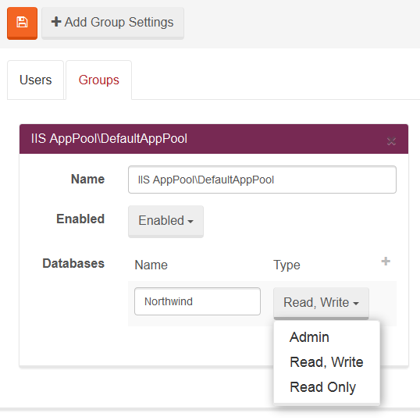420x420 pixels.
Task: Click the Type column header
Action: [x=287, y=265]
